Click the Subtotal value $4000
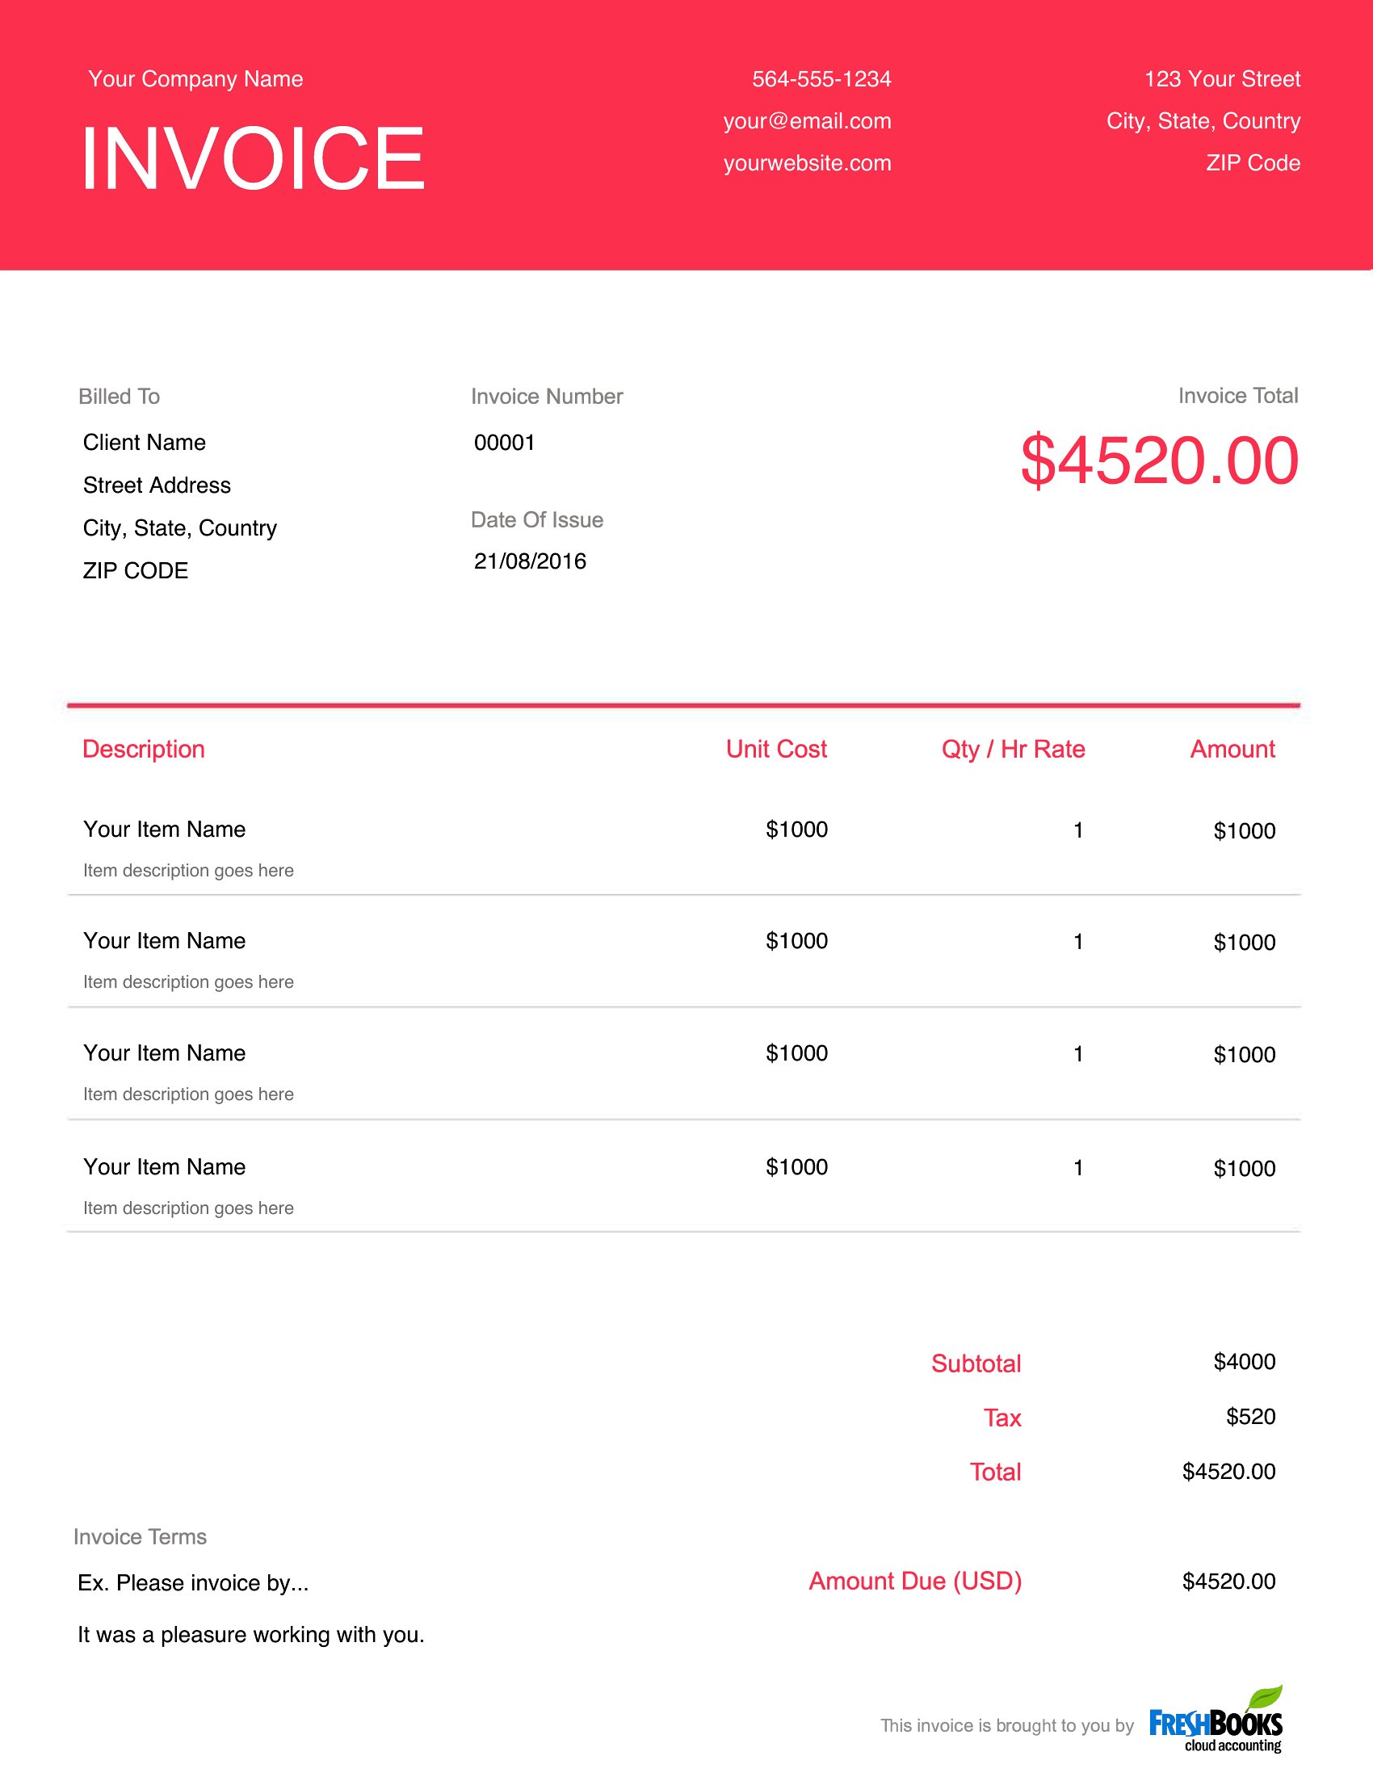 [1245, 1361]
